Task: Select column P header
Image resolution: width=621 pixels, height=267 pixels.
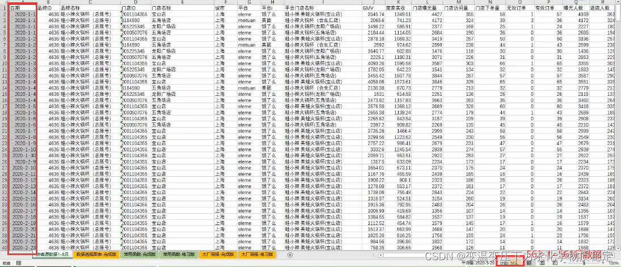Action: tap(548, 2)
